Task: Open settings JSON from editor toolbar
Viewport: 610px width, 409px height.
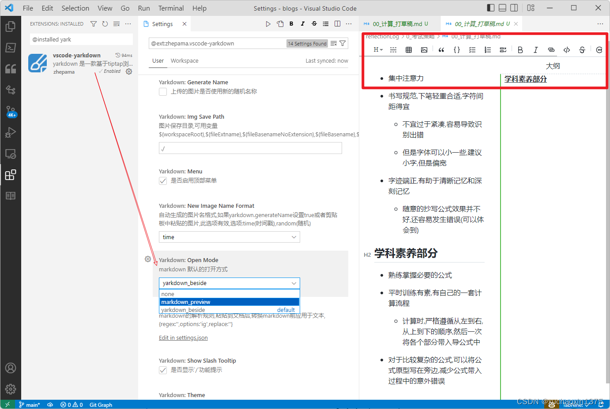Action: pos(280,24)
